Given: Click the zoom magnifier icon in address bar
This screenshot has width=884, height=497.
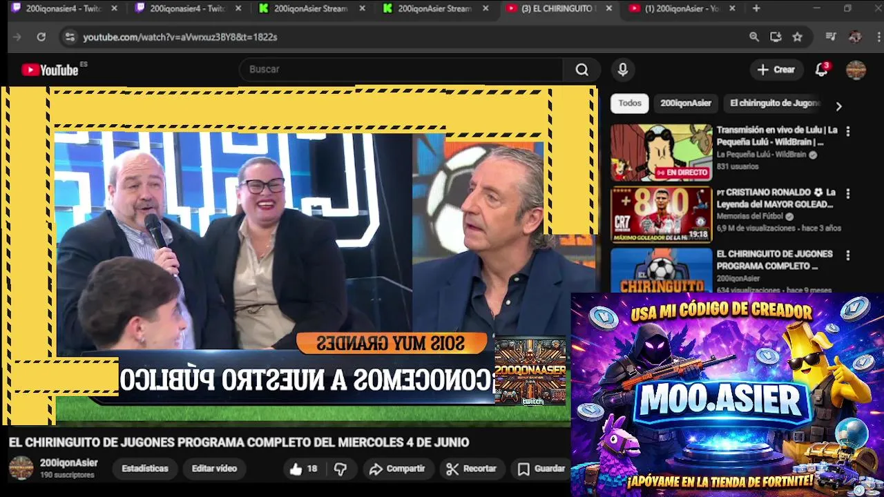Looking at the screenshot, I should click(754, 37).
